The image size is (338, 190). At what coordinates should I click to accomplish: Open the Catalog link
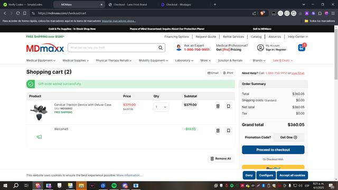coord(256,36)
